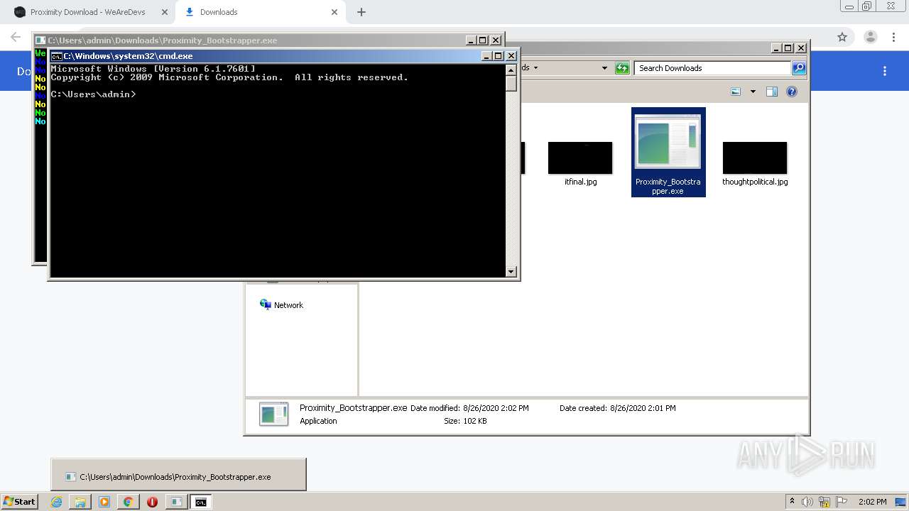The image size is (909, 511).
Task: Open Chrome profile avatar icon
Action: click(870, 37)
